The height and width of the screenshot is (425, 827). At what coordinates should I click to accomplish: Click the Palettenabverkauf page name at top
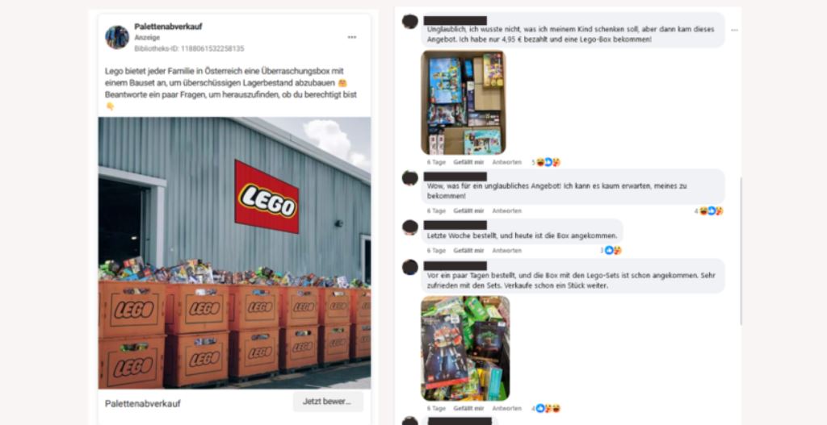pos(168,27)
